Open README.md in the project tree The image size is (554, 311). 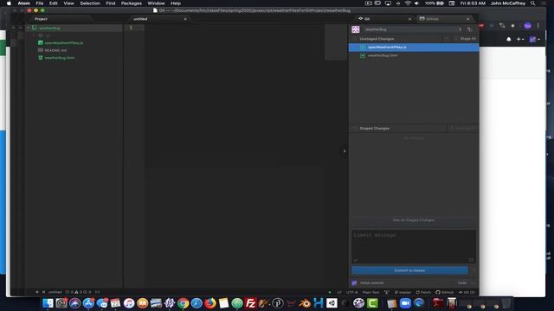[x=55, y=50]
